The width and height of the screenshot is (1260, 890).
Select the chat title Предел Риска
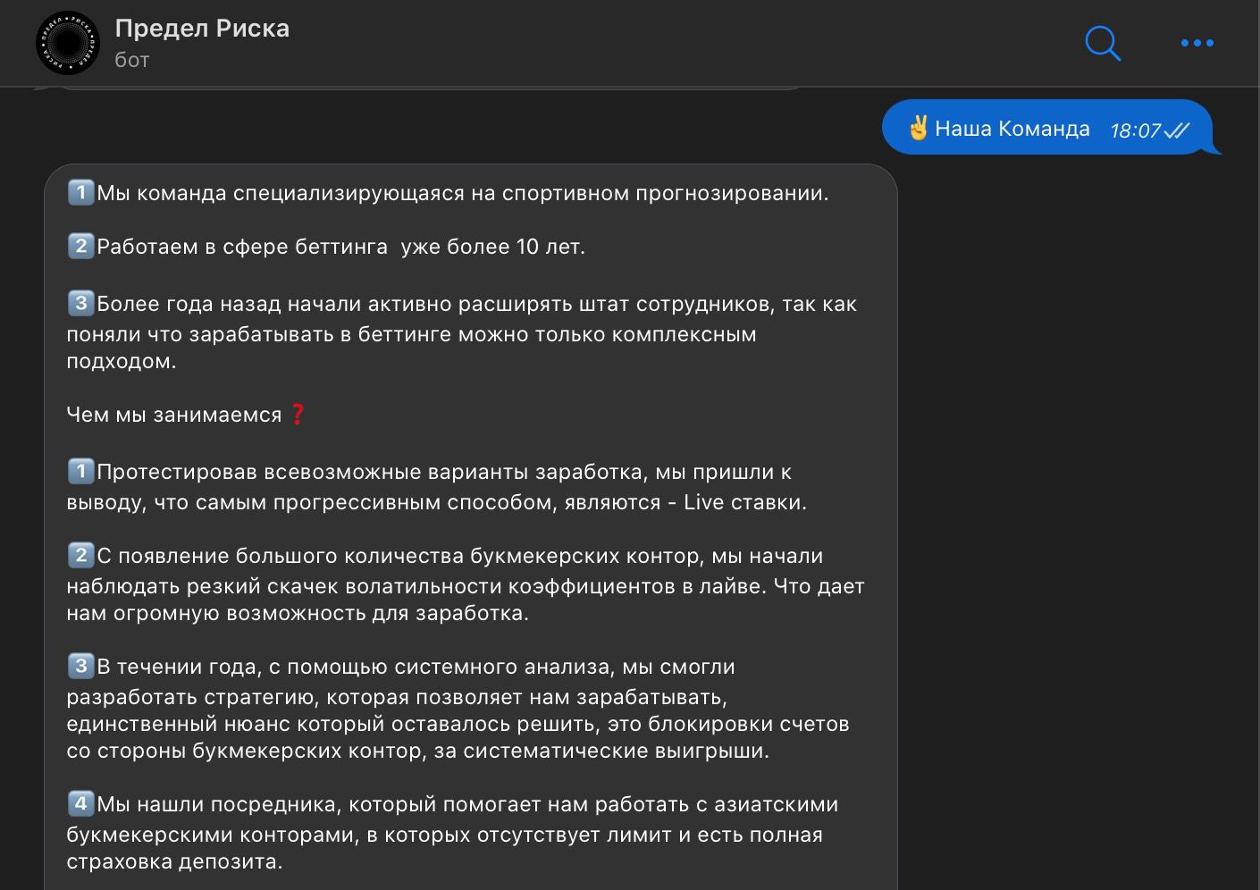[201, 28]
